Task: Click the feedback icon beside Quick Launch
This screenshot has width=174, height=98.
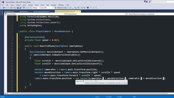Action: [150, 2]
